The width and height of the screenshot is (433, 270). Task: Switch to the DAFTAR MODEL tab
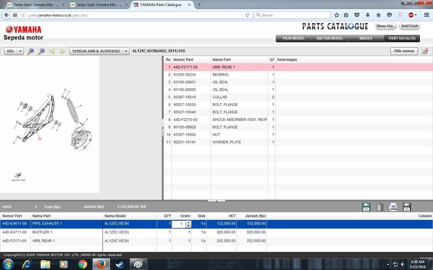click(x=330, y=38)
